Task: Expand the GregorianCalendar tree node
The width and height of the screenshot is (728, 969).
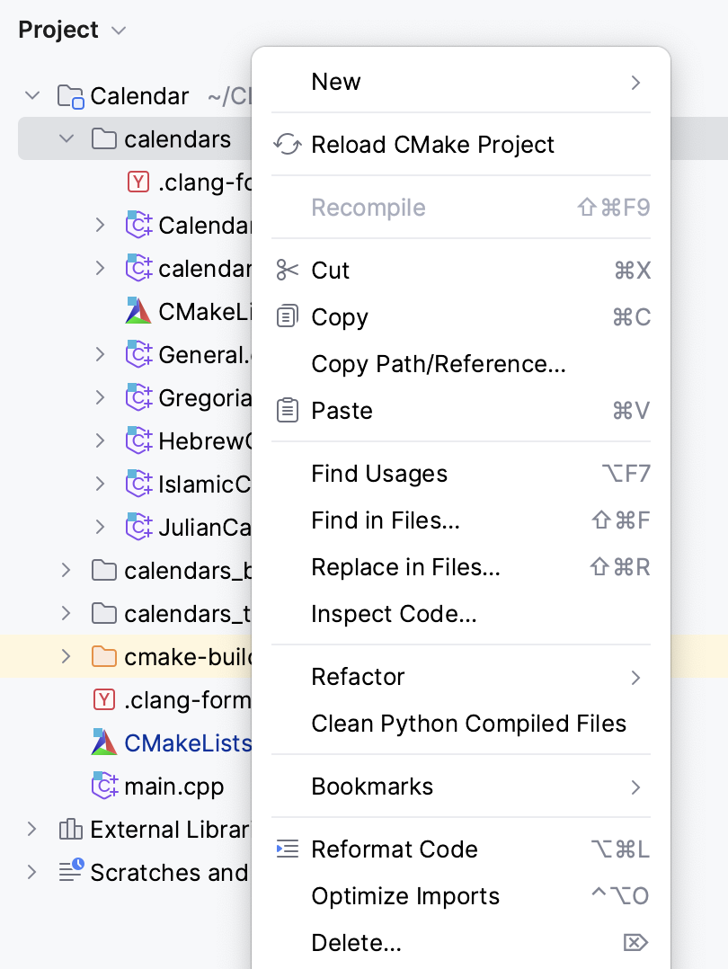Action: pyautogui.click(x=100, y=398)
